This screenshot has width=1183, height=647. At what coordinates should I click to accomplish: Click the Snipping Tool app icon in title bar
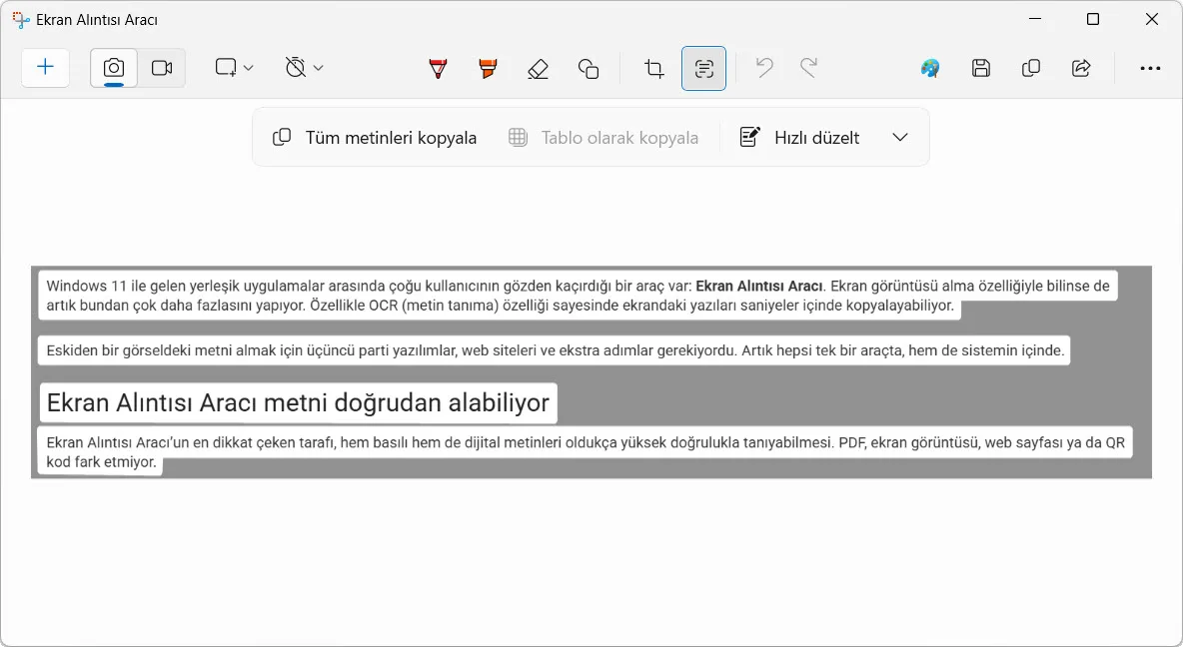click(x=20, y=20)
